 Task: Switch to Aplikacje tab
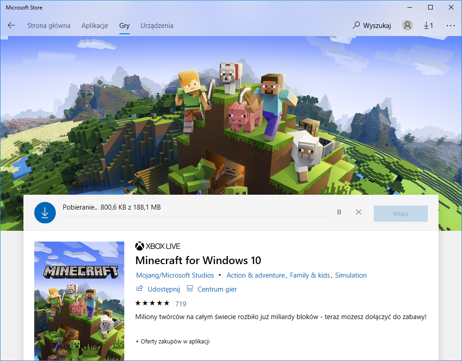(95, 26)
